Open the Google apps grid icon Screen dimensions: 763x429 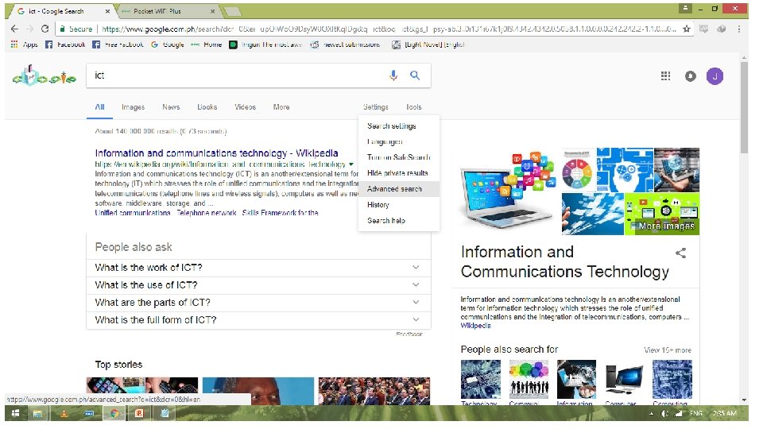[666, 76]
